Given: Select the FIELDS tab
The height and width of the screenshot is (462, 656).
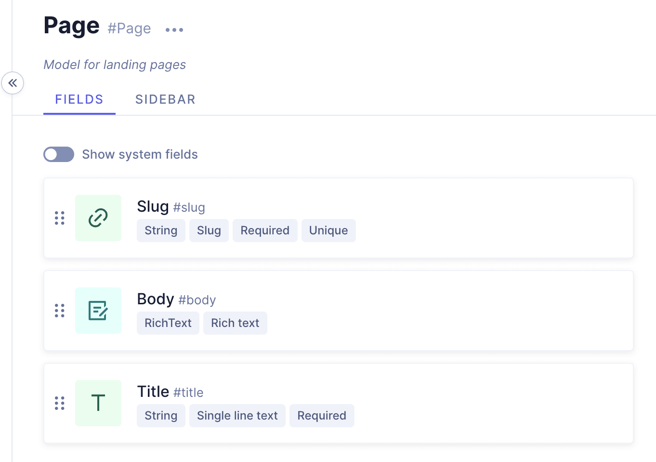Looking at the screenshot, I should click(79, 99).
